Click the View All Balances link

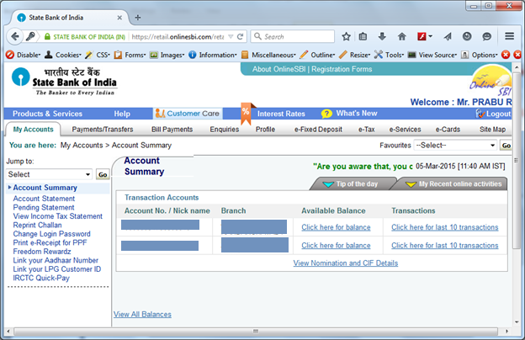pos(142,314)
